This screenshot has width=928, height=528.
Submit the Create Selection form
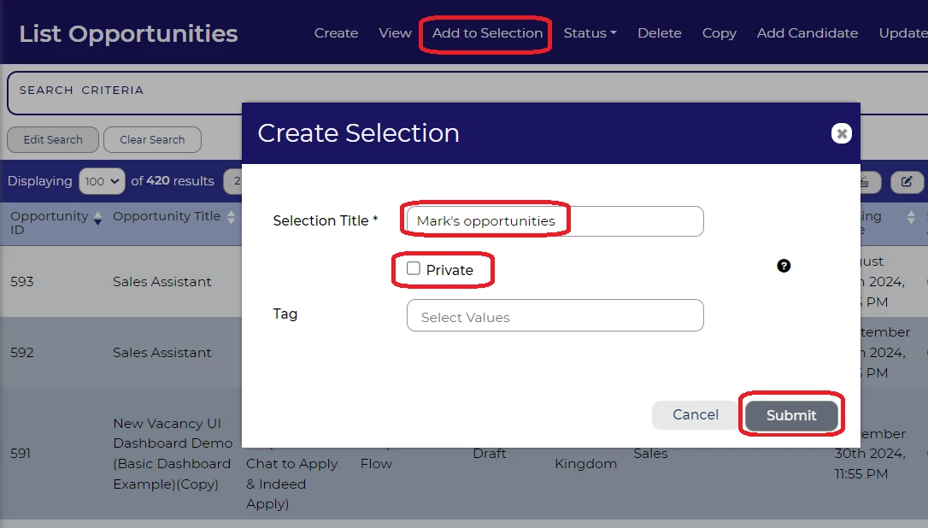[790, 415]
